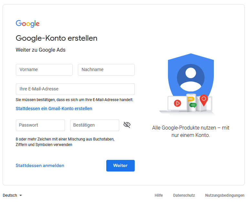Toggle password visibility eye icon
The image size is (251, 208).
127,125
